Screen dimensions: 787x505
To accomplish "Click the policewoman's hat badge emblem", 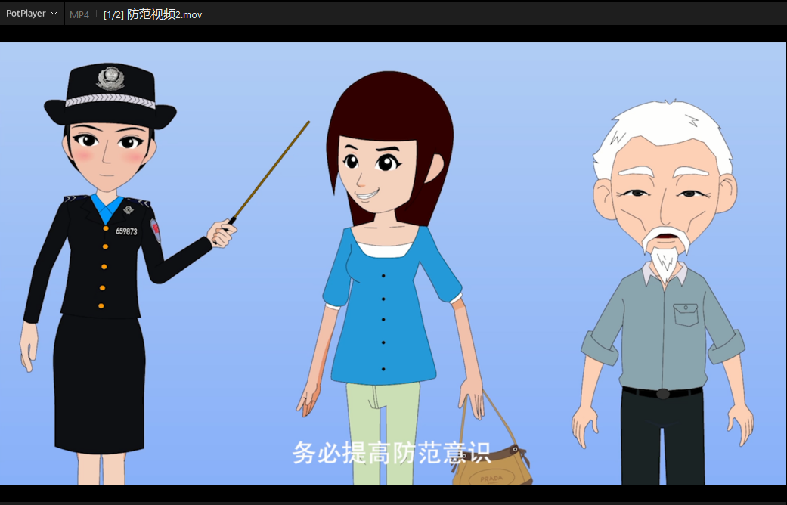I will click(x=110, y=77).
